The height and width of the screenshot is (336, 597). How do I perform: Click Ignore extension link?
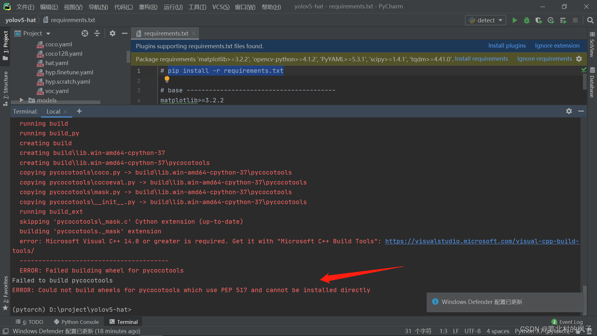[x=557, y=46]
